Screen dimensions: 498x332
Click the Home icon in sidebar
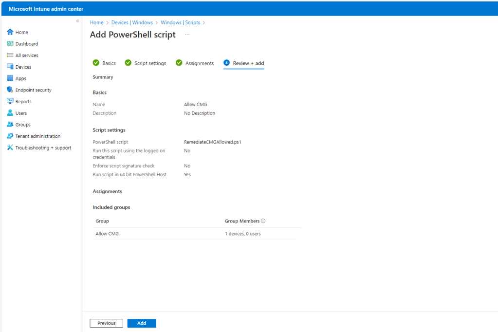10,32
